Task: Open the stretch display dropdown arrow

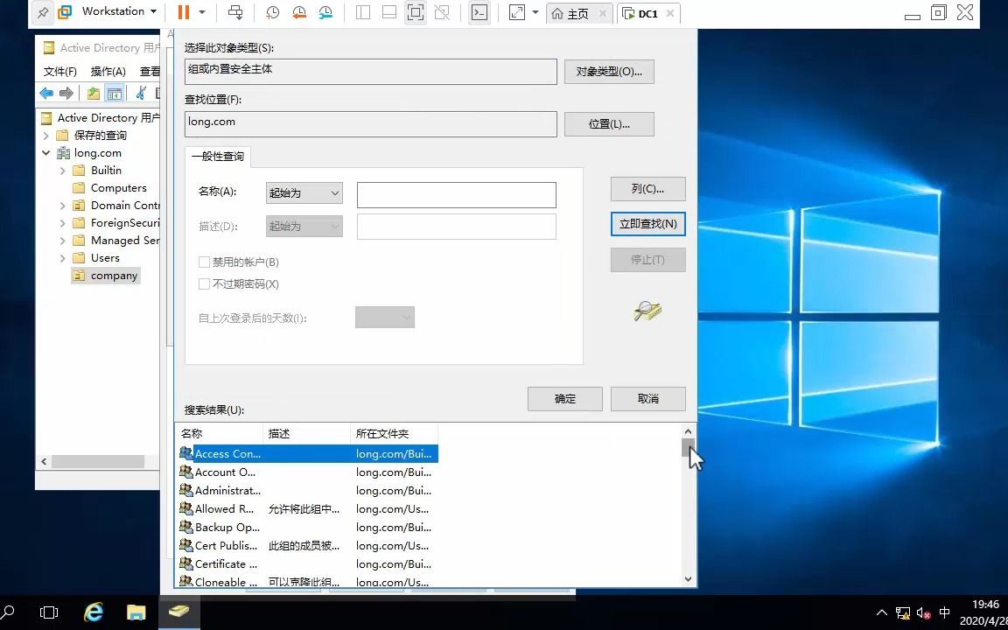Action: 535,12
